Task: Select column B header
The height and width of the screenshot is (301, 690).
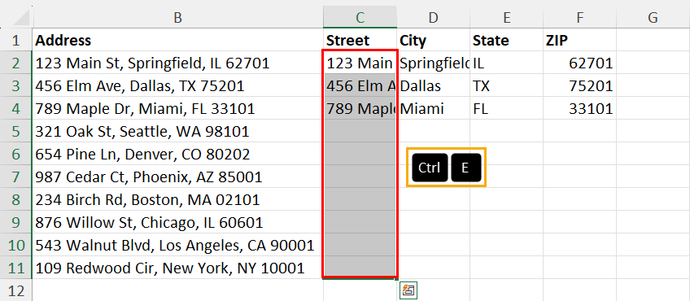Action: pos(177,17)
